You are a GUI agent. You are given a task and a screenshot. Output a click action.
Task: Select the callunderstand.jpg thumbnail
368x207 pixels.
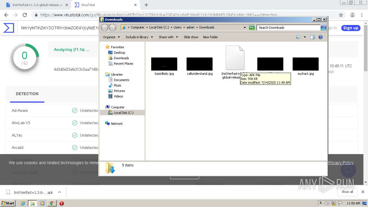coord(200,64)
